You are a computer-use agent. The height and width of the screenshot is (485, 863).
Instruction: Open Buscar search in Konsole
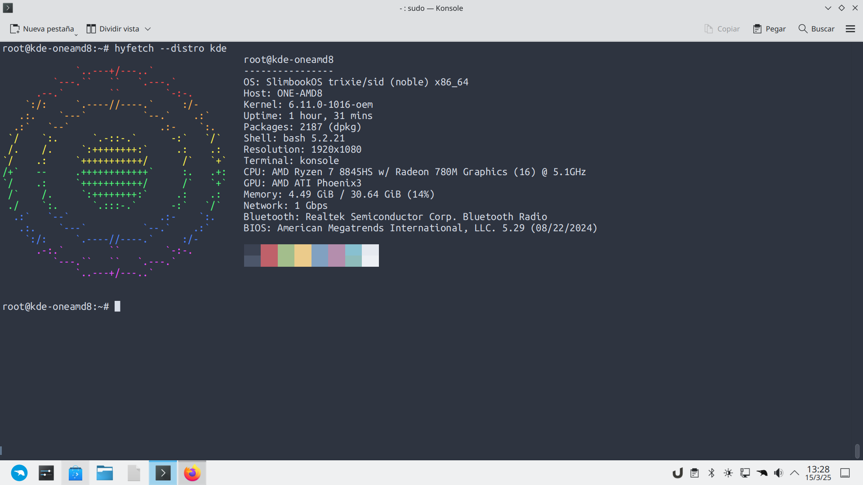pos(816,29)
